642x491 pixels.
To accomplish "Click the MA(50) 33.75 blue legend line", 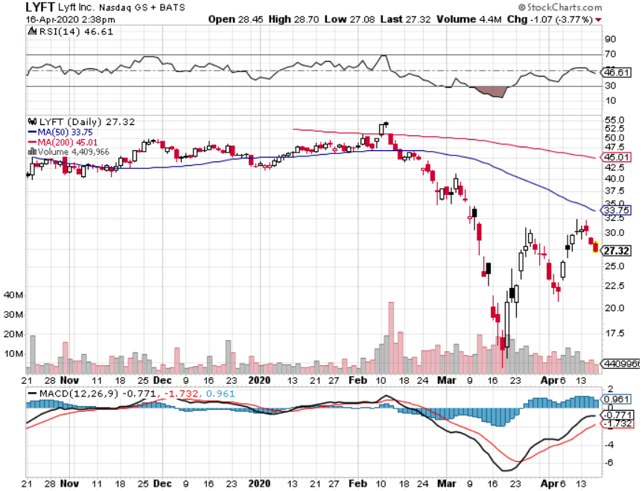I will (x=32, y=132).
